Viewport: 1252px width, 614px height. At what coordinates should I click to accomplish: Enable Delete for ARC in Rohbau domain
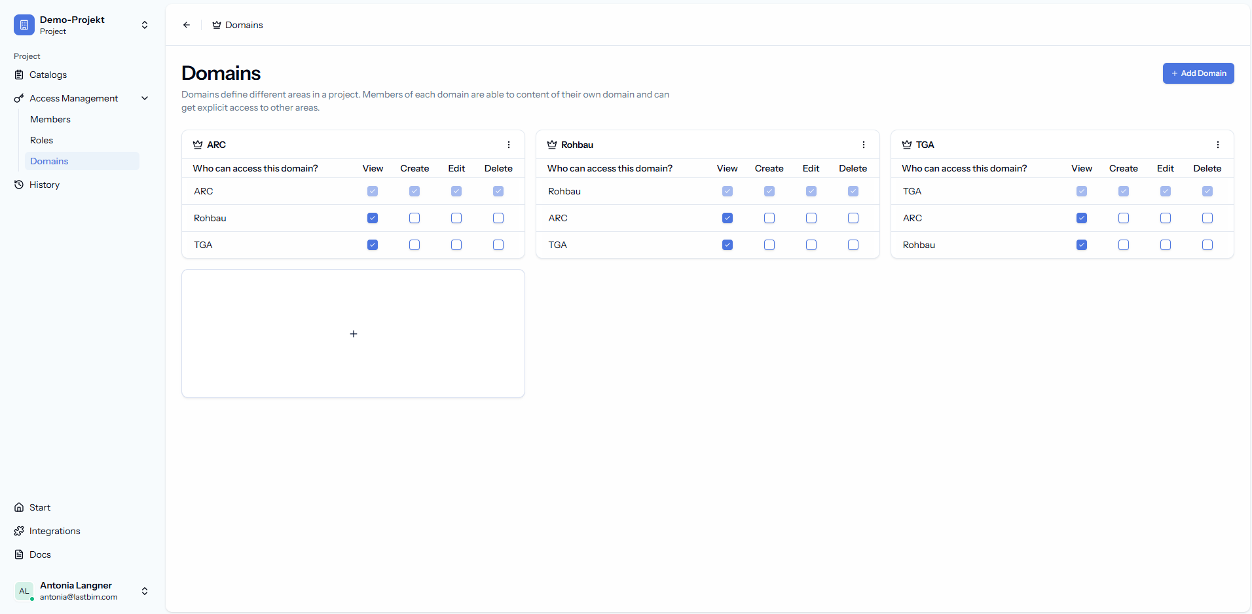[853, 218]
